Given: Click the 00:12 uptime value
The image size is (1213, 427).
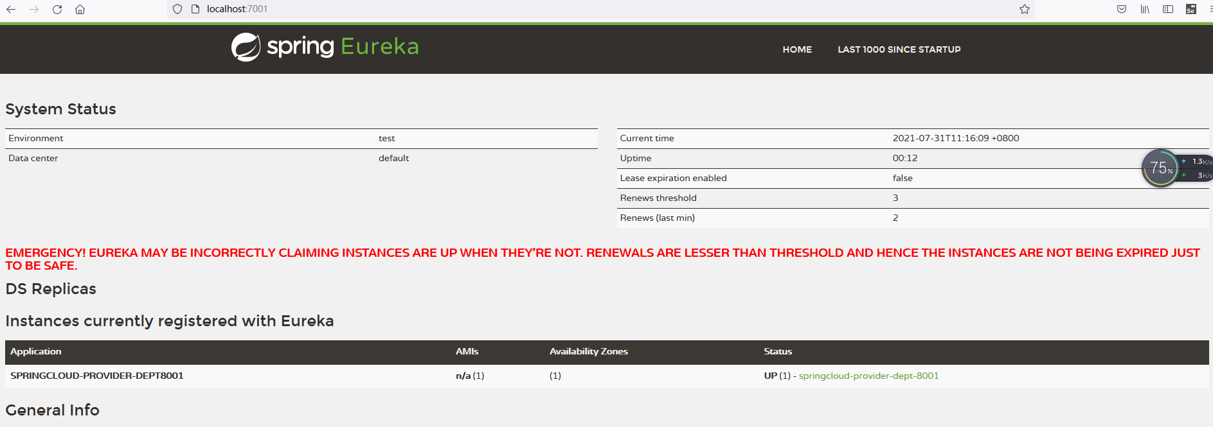Looking at the screenshot, I should pyautogui.click(x=905, y=158).
